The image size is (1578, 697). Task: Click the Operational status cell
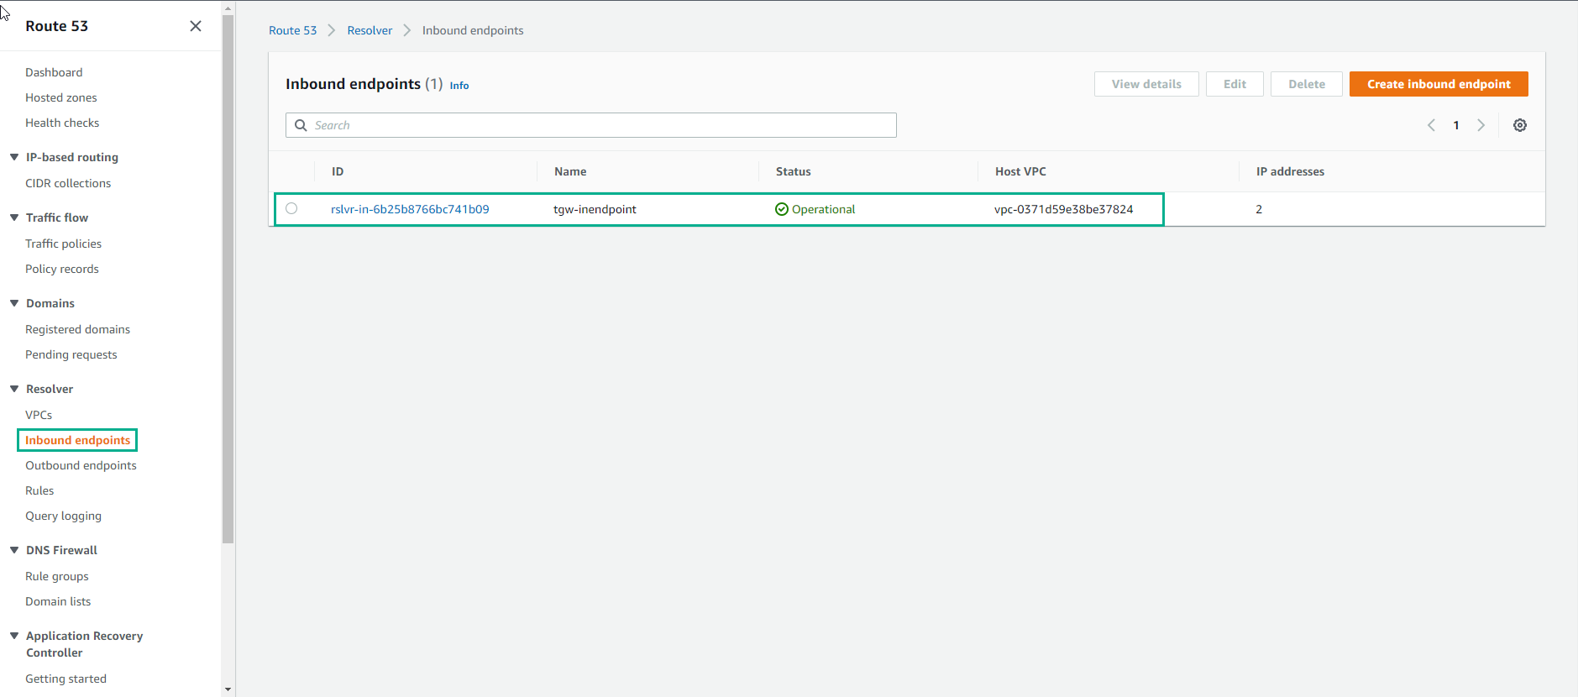815,209
